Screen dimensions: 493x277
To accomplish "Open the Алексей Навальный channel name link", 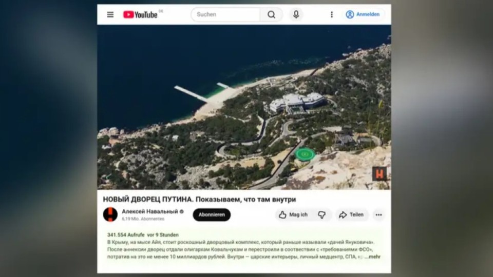I will coord(149,211).
